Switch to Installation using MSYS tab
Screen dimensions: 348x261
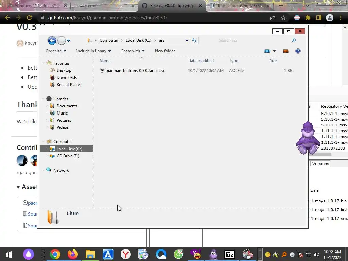[239, 6]
